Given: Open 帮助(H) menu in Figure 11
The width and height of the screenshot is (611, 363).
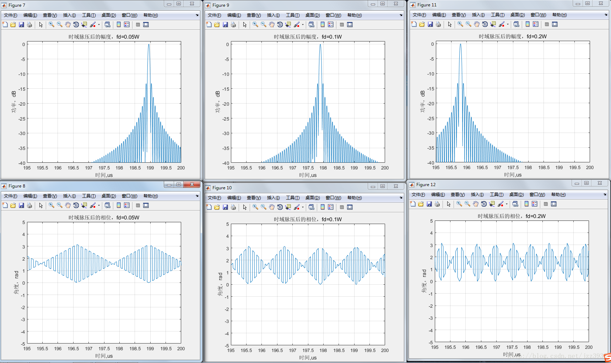Looking at the screenshot, I should [x=559, y=15].
